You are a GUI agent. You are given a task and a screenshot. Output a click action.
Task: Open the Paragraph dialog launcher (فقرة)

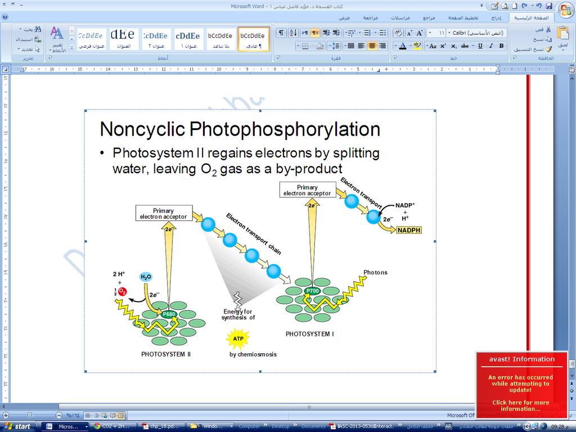(x=278, y=58)
